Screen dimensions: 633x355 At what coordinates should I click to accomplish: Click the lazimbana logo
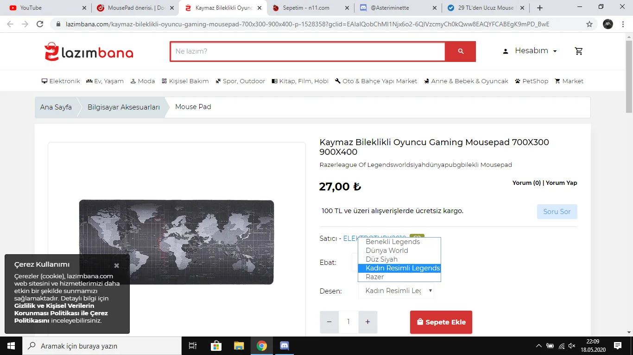click(x=89, y=52)
